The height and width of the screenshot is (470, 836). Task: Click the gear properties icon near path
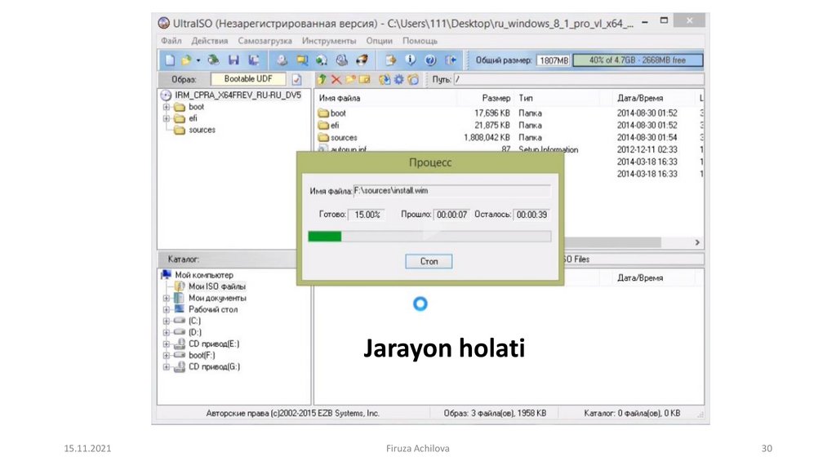tap(399, 80)
